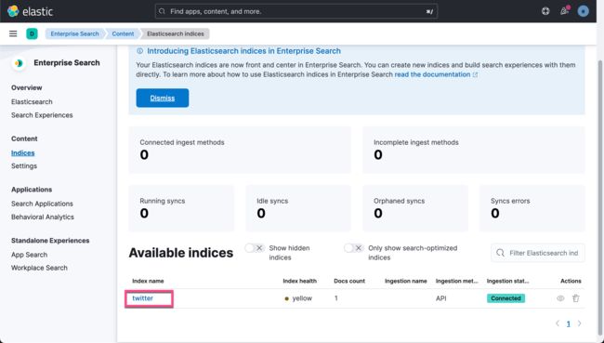Open the newsfeed notifications bell icon

pos(564,11)
